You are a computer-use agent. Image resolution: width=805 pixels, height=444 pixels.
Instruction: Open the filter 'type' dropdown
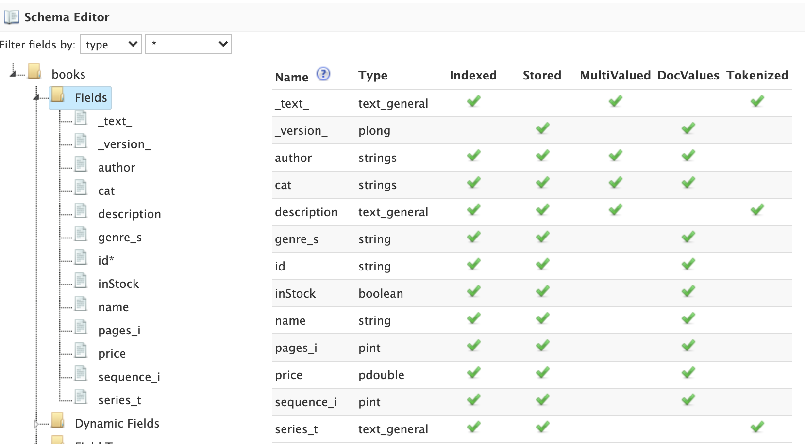point(111,45)
